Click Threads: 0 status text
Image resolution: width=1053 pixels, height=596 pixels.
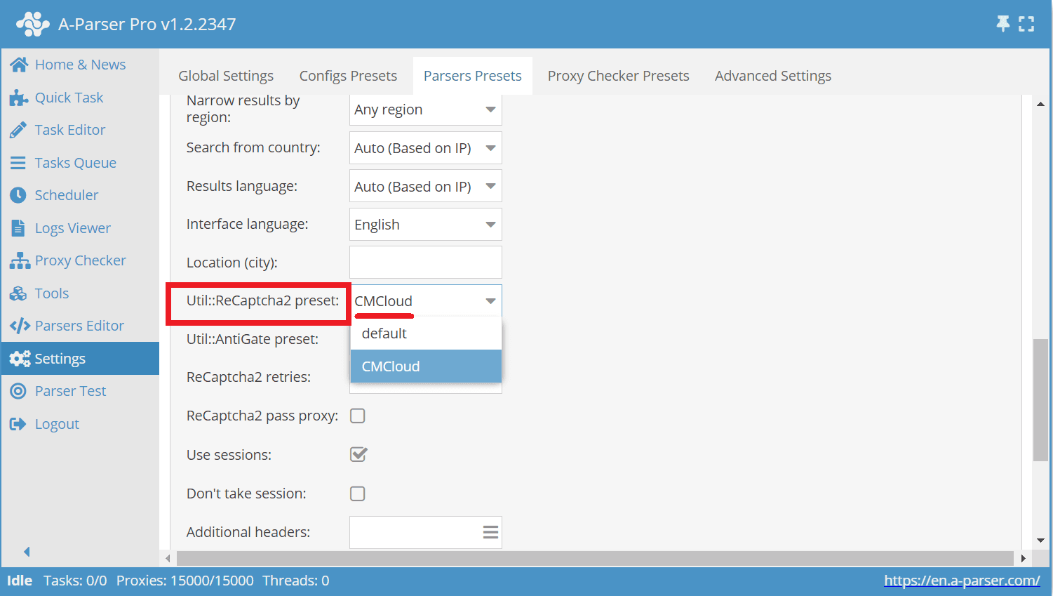296,581
